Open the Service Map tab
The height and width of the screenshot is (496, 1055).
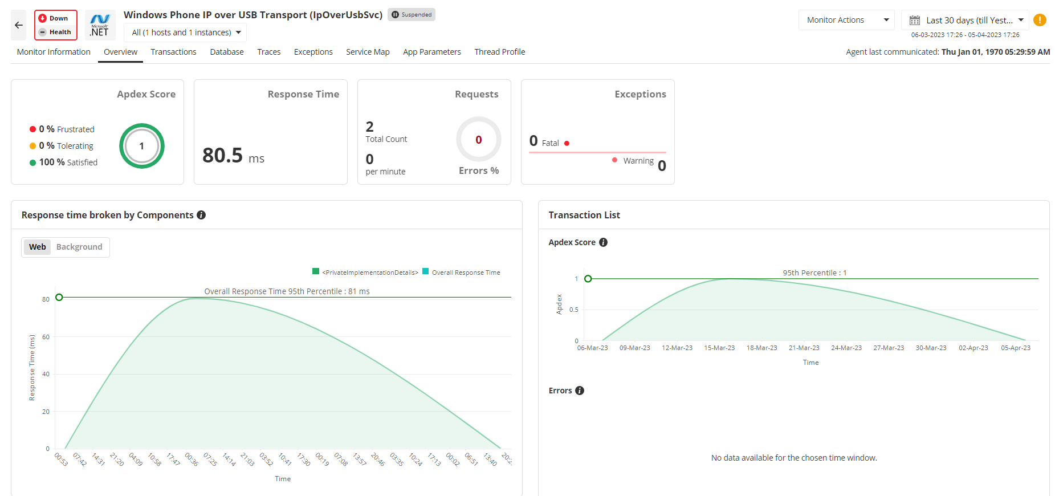(368, 52)
